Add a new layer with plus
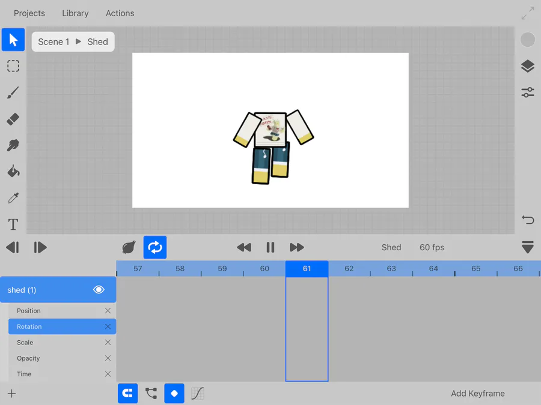Screen dimensions: 541x405 [x=12, y=393]
